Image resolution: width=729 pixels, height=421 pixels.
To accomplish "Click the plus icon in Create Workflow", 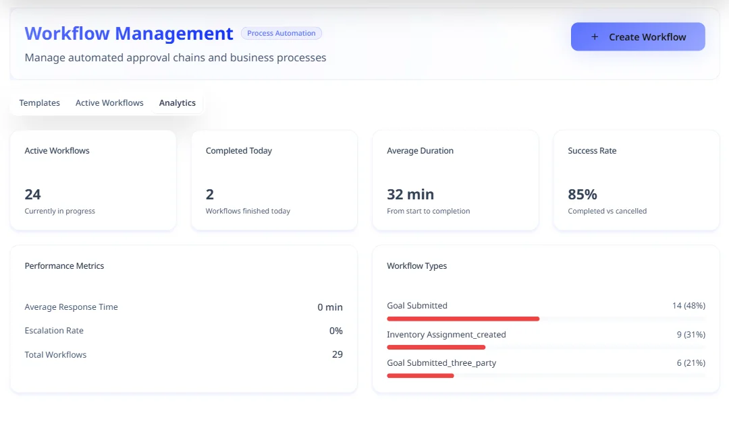I will point(595,36).
